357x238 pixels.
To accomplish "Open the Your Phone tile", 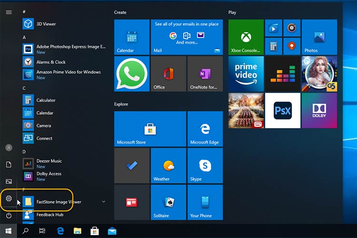I will (x=205, y=202).
